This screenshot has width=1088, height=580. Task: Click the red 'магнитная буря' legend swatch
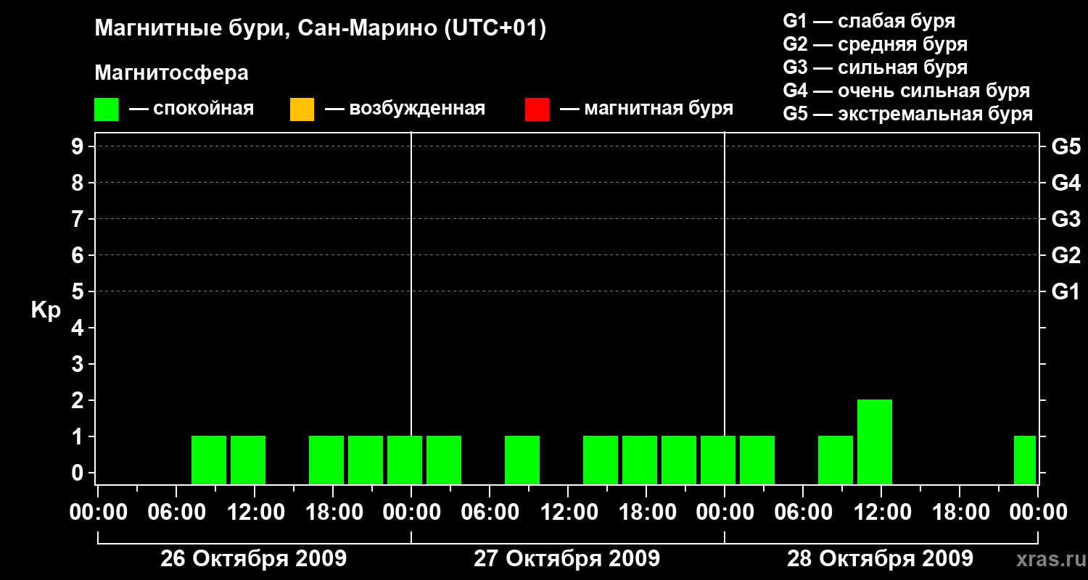point(537,109)
